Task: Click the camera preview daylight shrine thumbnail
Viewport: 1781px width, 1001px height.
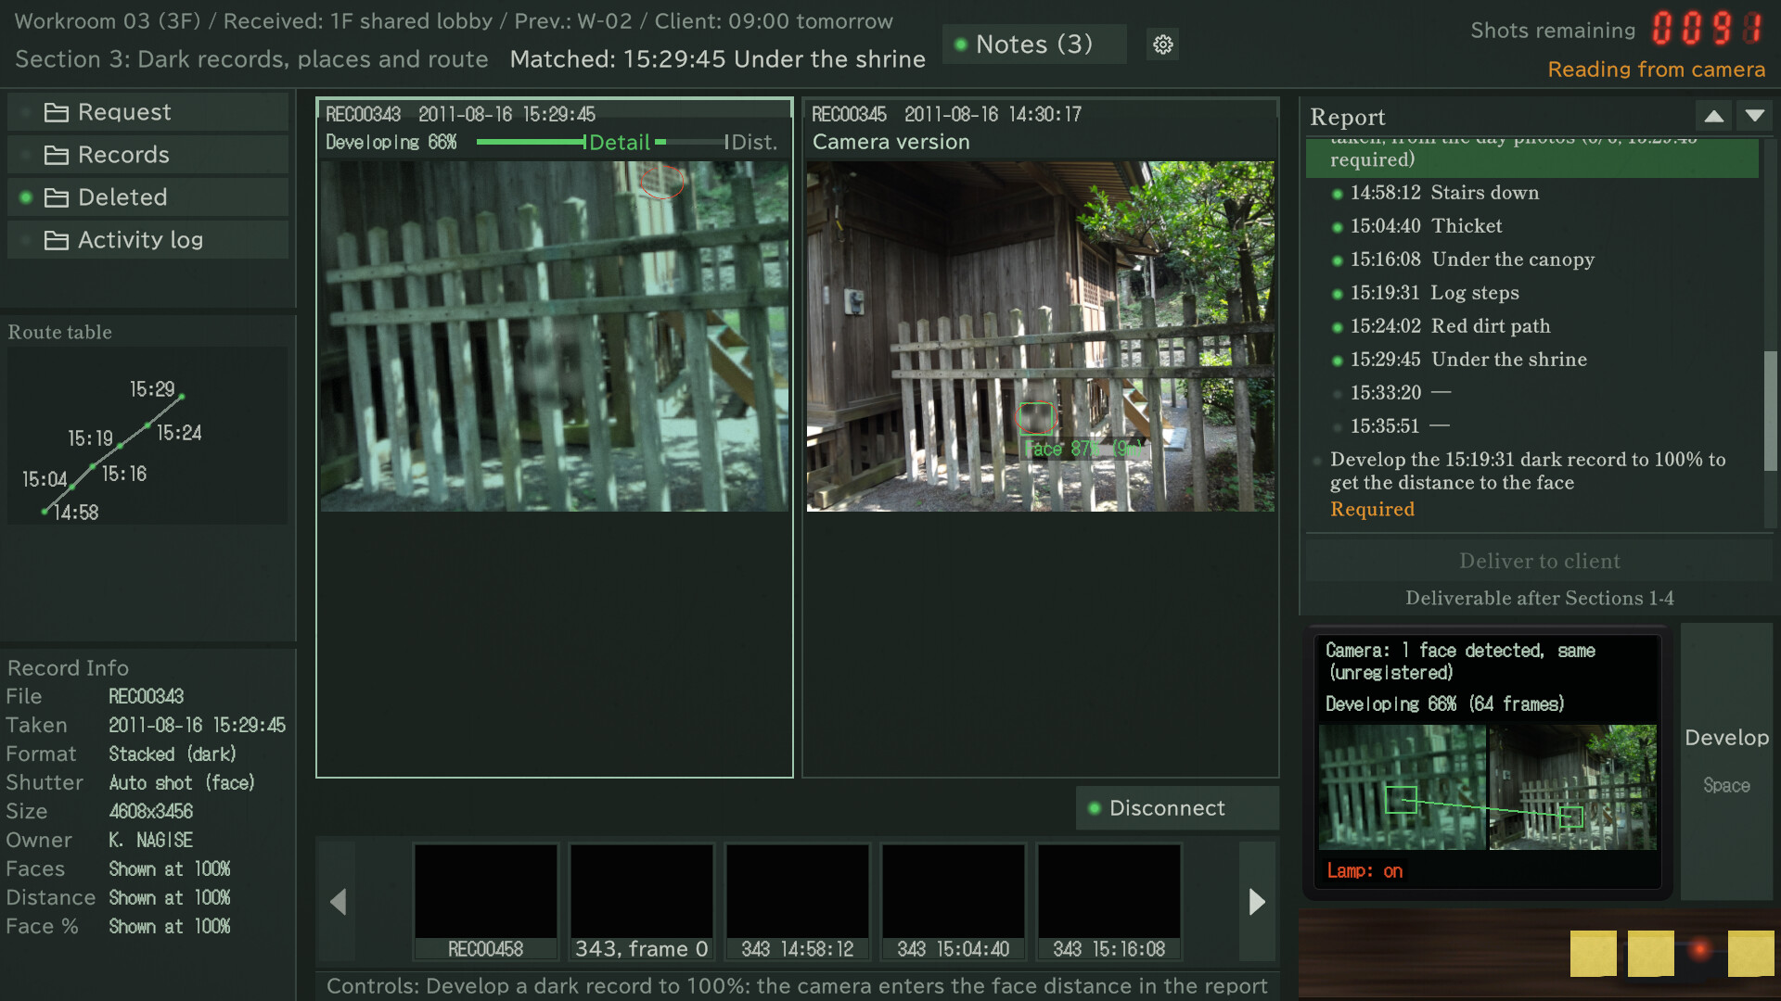Action: [1572, 787]
